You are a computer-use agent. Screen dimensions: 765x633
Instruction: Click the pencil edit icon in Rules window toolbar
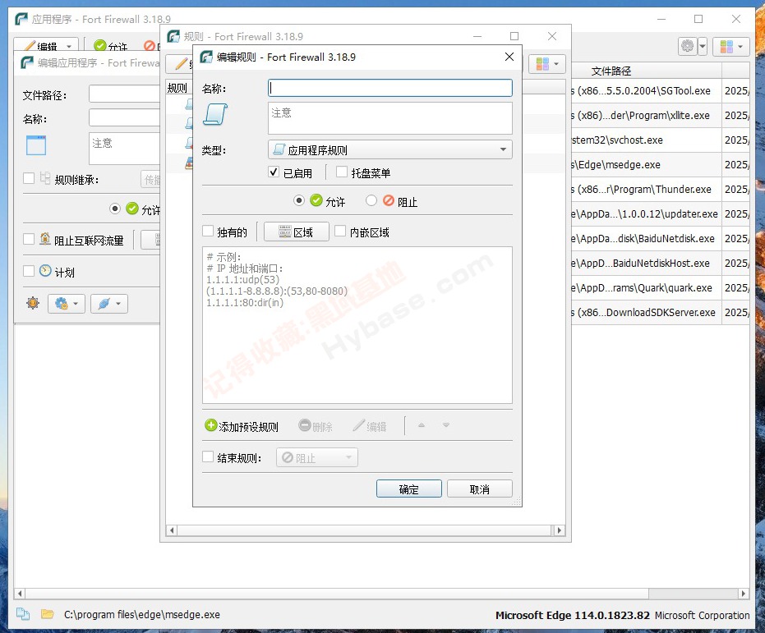pos(182,64)
